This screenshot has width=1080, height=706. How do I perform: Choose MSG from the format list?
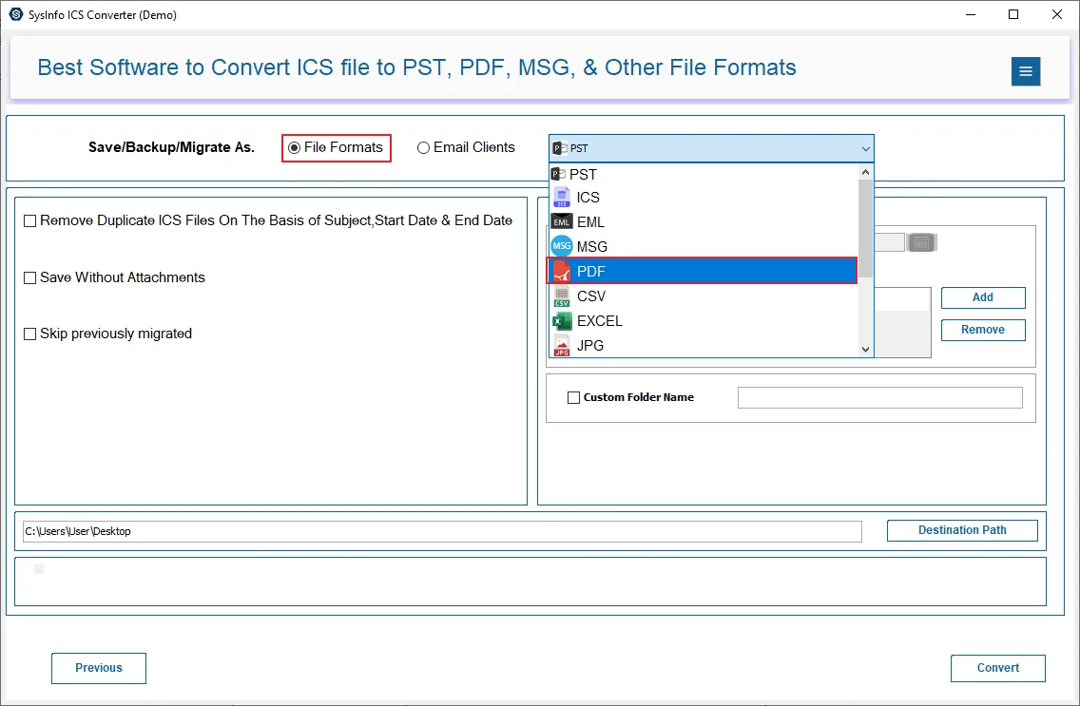tap(704, 246)
